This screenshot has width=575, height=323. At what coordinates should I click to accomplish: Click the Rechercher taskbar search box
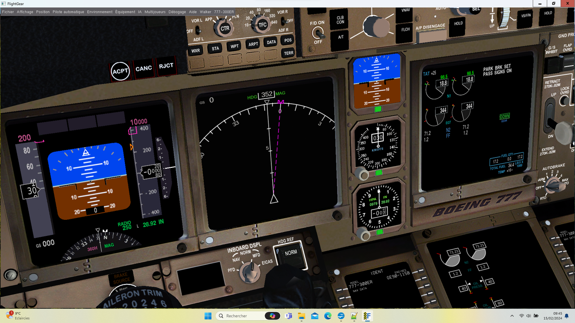pyautogui.click(x=248, y=316)
